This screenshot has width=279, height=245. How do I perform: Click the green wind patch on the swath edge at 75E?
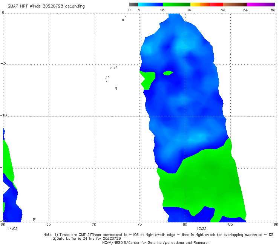(x=147, y=80)
